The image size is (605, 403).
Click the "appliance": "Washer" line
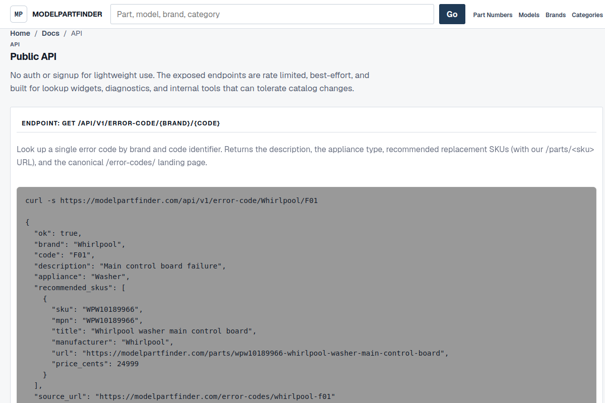[x=82, y=277]
